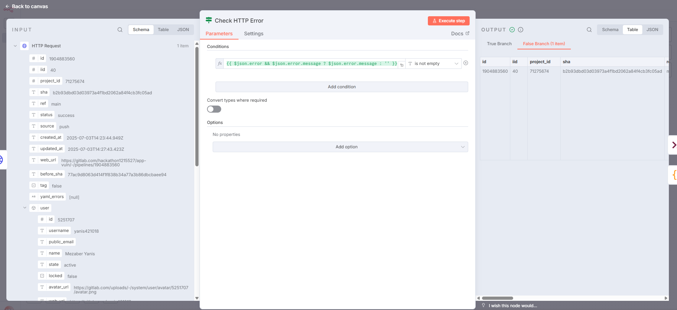This screenshot has height=310, width=677.
Task: Collapse the user object in input schema
Action: tap(25, 208)
